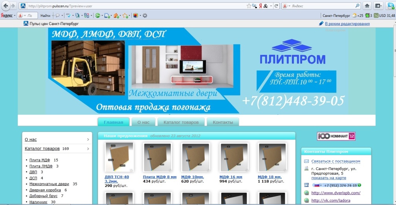Click the МДФ 10мм product thumbnail
Image resolution: width=396 pixels, height=205 pixels.
click(196, 157)
